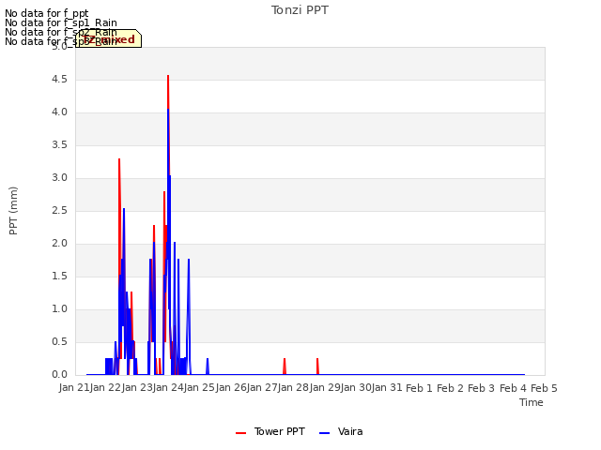601x450 pixels.
Task: Click the 0.5 y-axis tick label
Action: 59,342
